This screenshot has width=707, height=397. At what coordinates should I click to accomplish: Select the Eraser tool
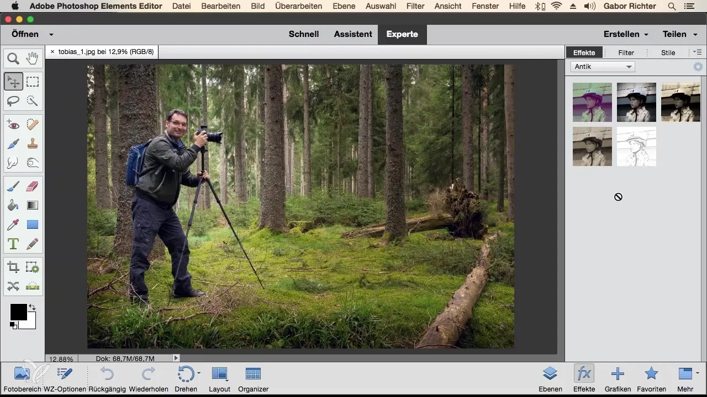[33, 186]
